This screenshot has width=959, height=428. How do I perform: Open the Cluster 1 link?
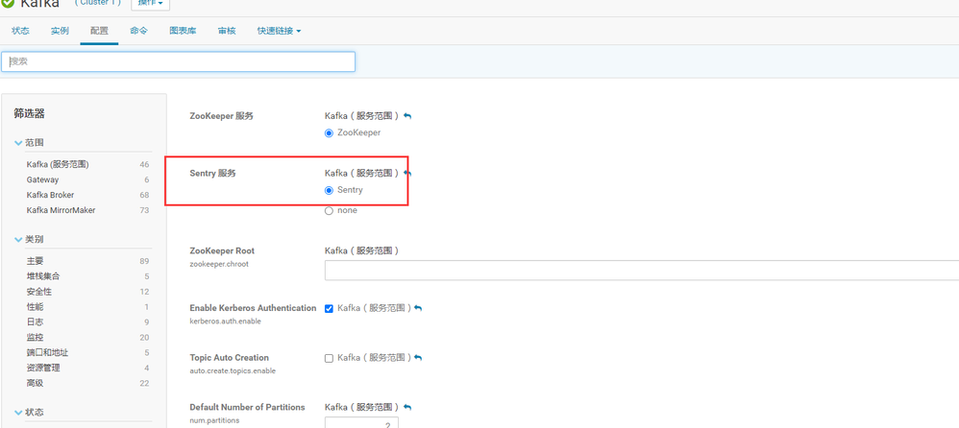click(98, 3)
